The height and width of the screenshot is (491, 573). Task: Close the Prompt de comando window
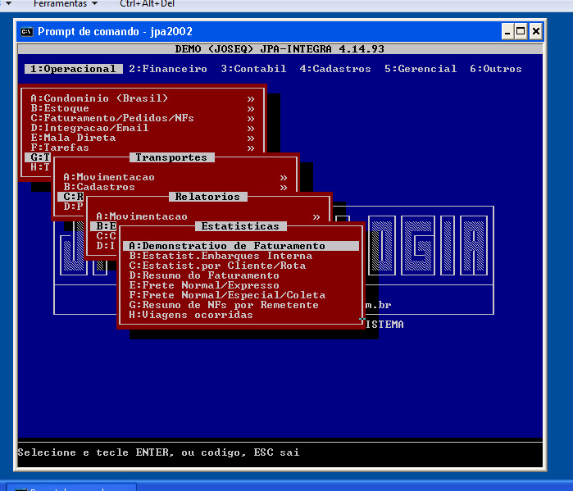(x=535, y=32)
